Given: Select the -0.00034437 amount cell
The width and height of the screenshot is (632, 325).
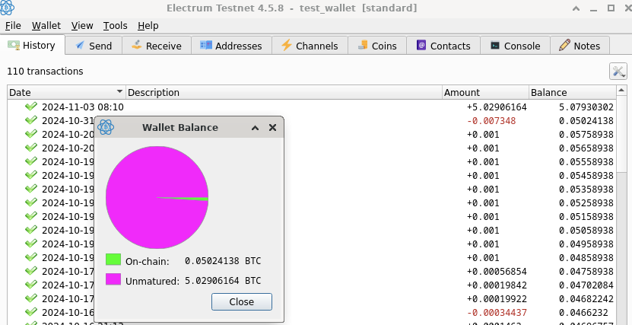Looking at the screenshot, I should (x=497, y=313).
